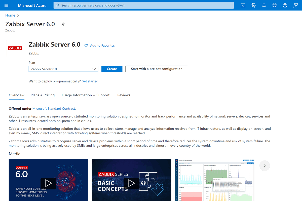The height and width of the screenshot is (201, 302).
Task: Launch Cloud Shell from the top bar
Action: (243, 5)
